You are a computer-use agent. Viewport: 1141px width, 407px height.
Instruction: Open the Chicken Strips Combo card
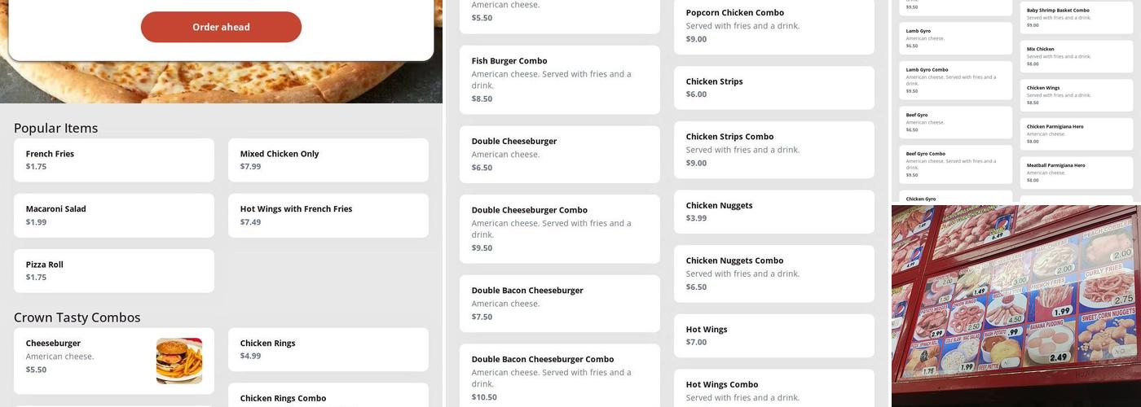[773, 149]
